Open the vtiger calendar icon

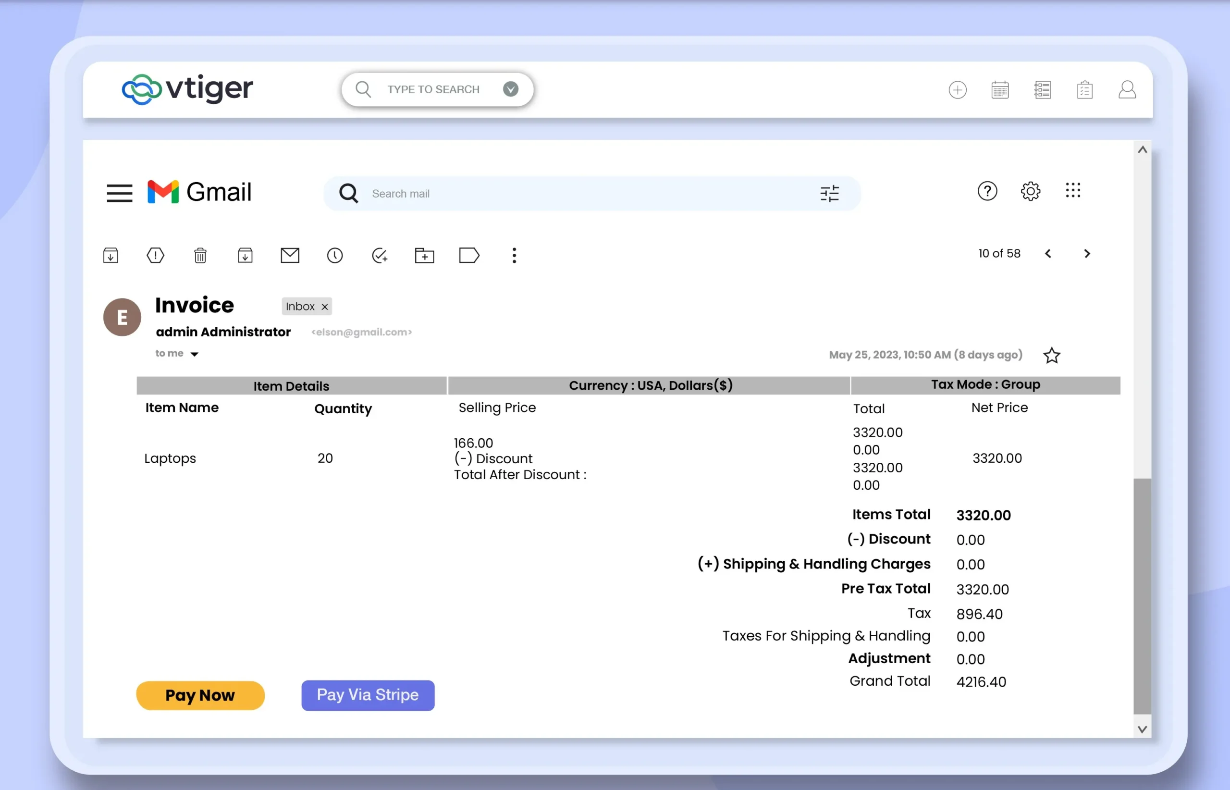tap(1000, 90)
